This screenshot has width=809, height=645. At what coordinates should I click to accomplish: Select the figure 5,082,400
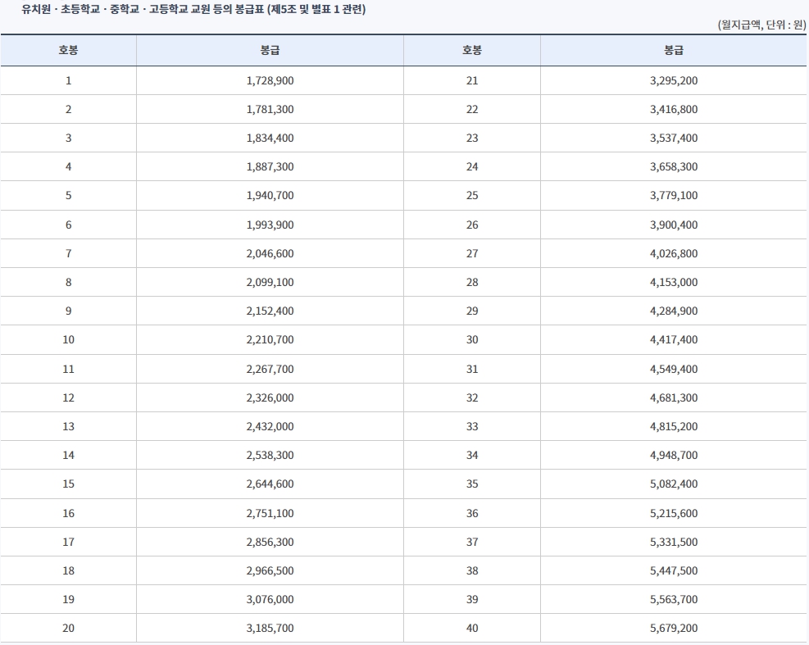click(674, 484)
